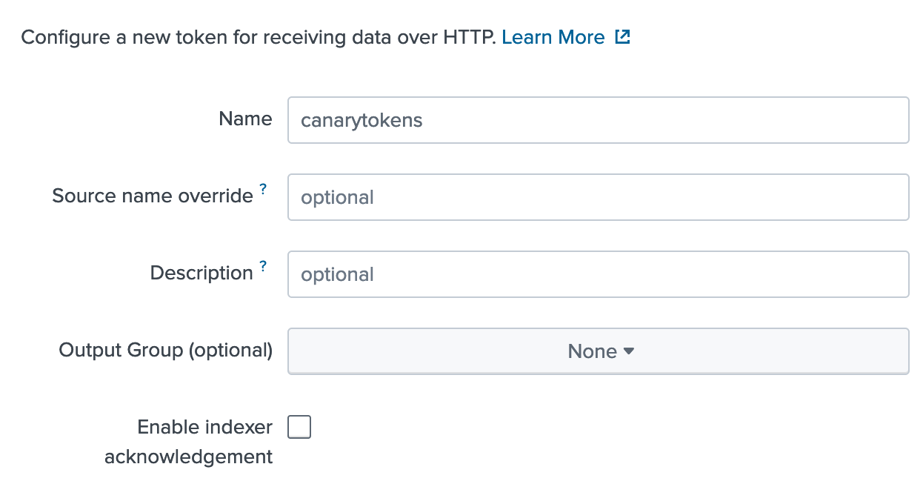
Task: Click the question mark next to Description
Action: [262, 266]
